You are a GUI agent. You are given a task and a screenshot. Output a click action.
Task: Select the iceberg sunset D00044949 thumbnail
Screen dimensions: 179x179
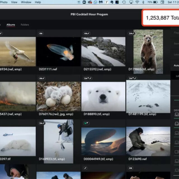pos(103,141)
